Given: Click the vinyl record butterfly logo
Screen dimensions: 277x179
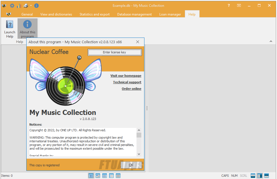Looking at the screenshot, I should (x=66, y=81).
